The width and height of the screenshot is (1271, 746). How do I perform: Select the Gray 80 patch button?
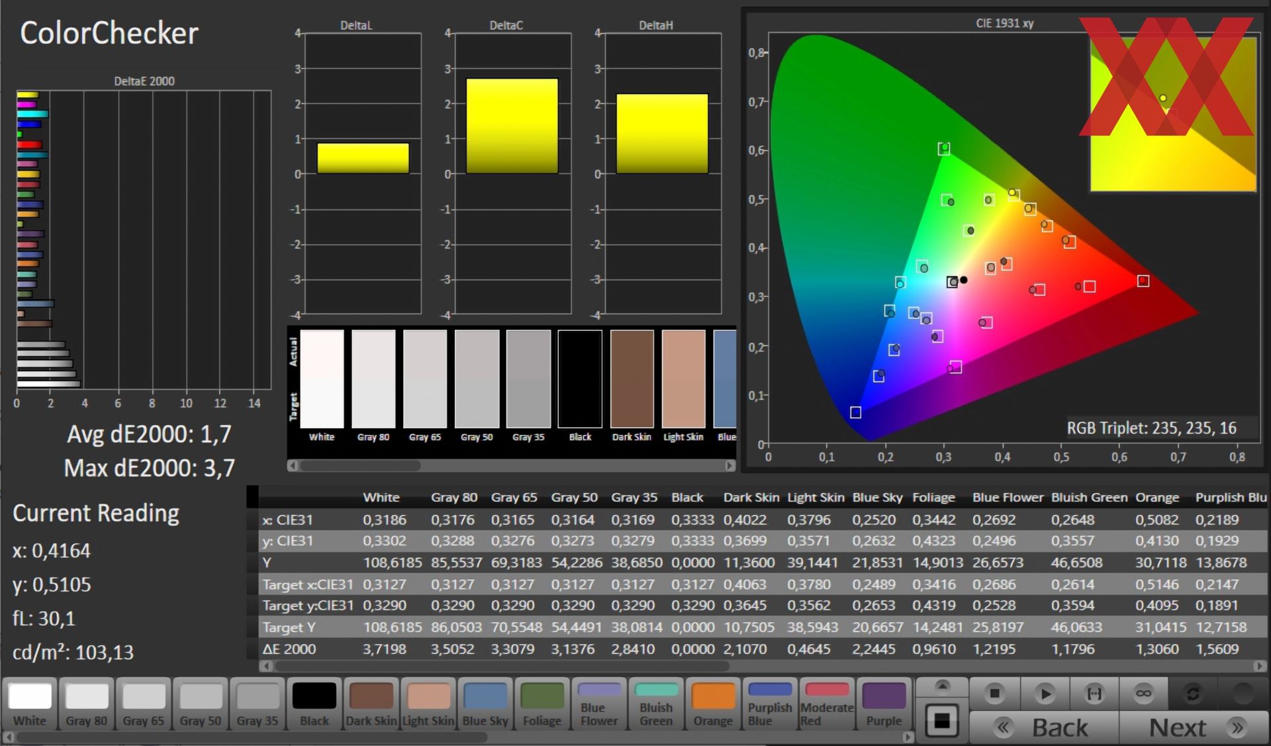point(86,704)
